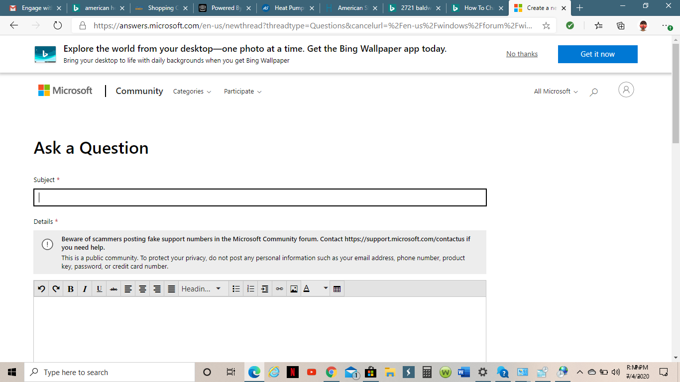
Task: Close the Heat Pump tab
Action: 311,8
